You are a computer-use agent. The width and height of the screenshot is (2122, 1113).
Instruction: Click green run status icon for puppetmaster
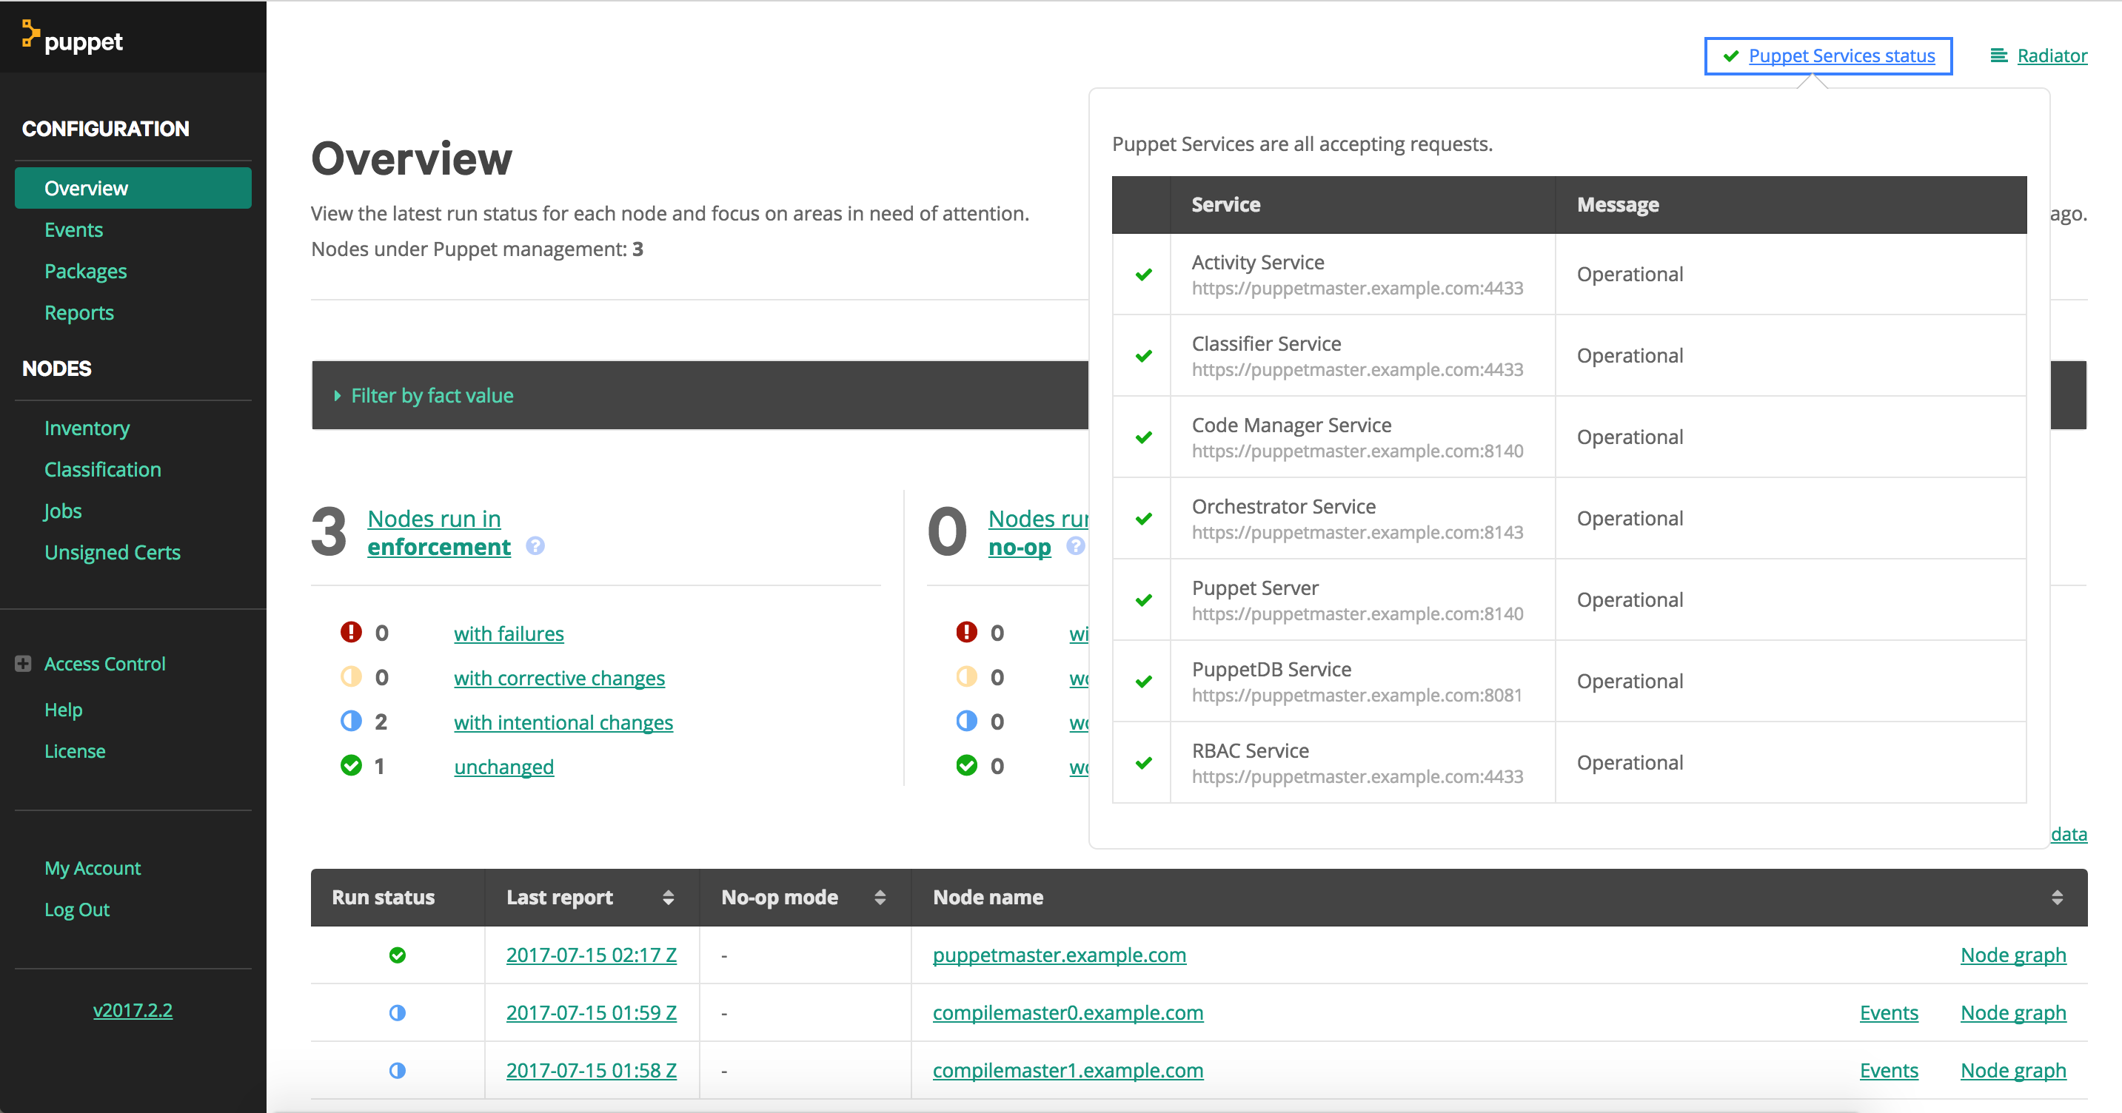[x=397, y=955]
